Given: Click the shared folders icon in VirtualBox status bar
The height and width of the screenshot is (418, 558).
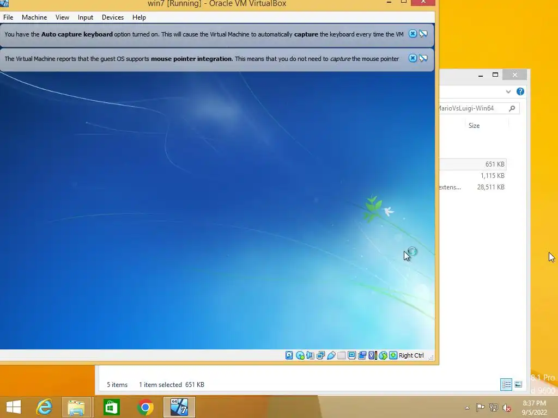Looking at the screenshot, I should (x=341, y=355).
